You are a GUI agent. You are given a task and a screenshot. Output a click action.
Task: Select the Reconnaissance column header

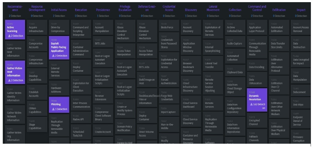tap(15, 8)
